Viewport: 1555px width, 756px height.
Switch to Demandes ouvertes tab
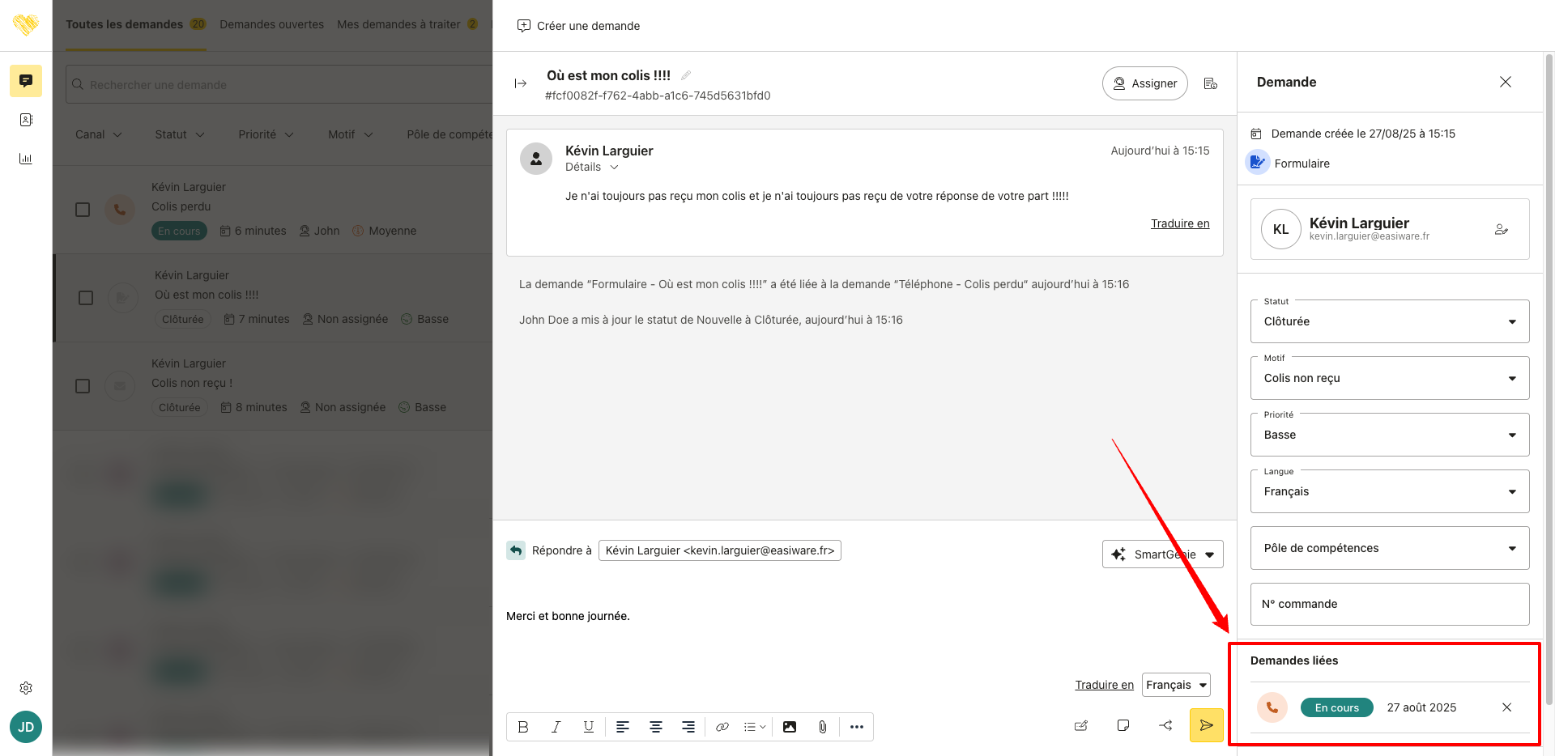coord(271,24)
